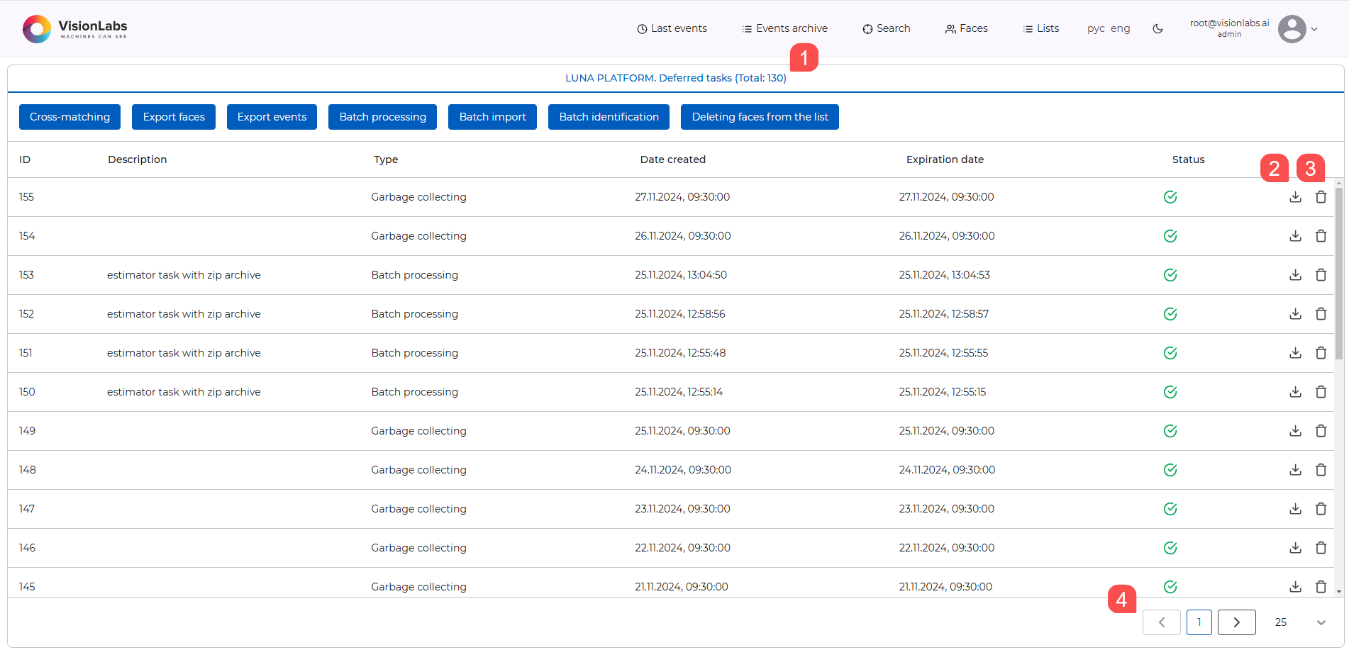Click the table vertical scrollbar

point(1339,275)
